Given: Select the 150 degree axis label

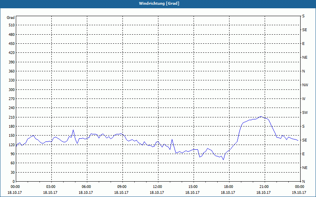Looking at the screenshot, I should coord(11,135).
